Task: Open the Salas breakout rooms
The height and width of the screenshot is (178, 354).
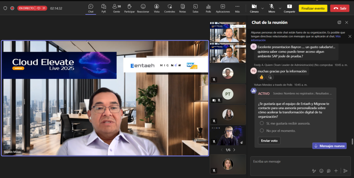Action: tap(195, 8)
